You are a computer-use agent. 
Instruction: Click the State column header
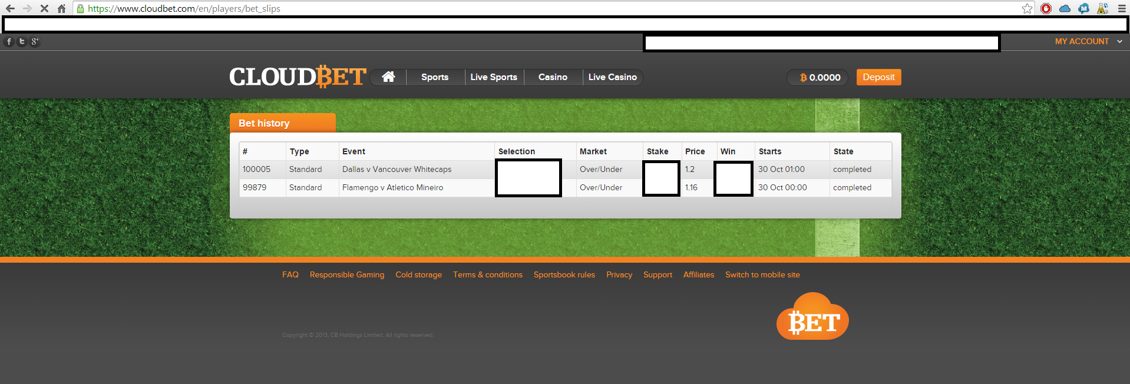843,151
